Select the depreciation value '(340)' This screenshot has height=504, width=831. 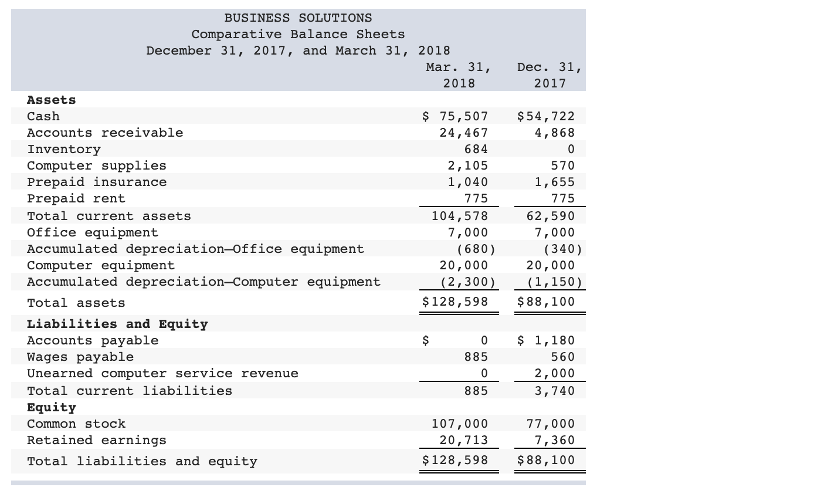[x=563, y=249]
